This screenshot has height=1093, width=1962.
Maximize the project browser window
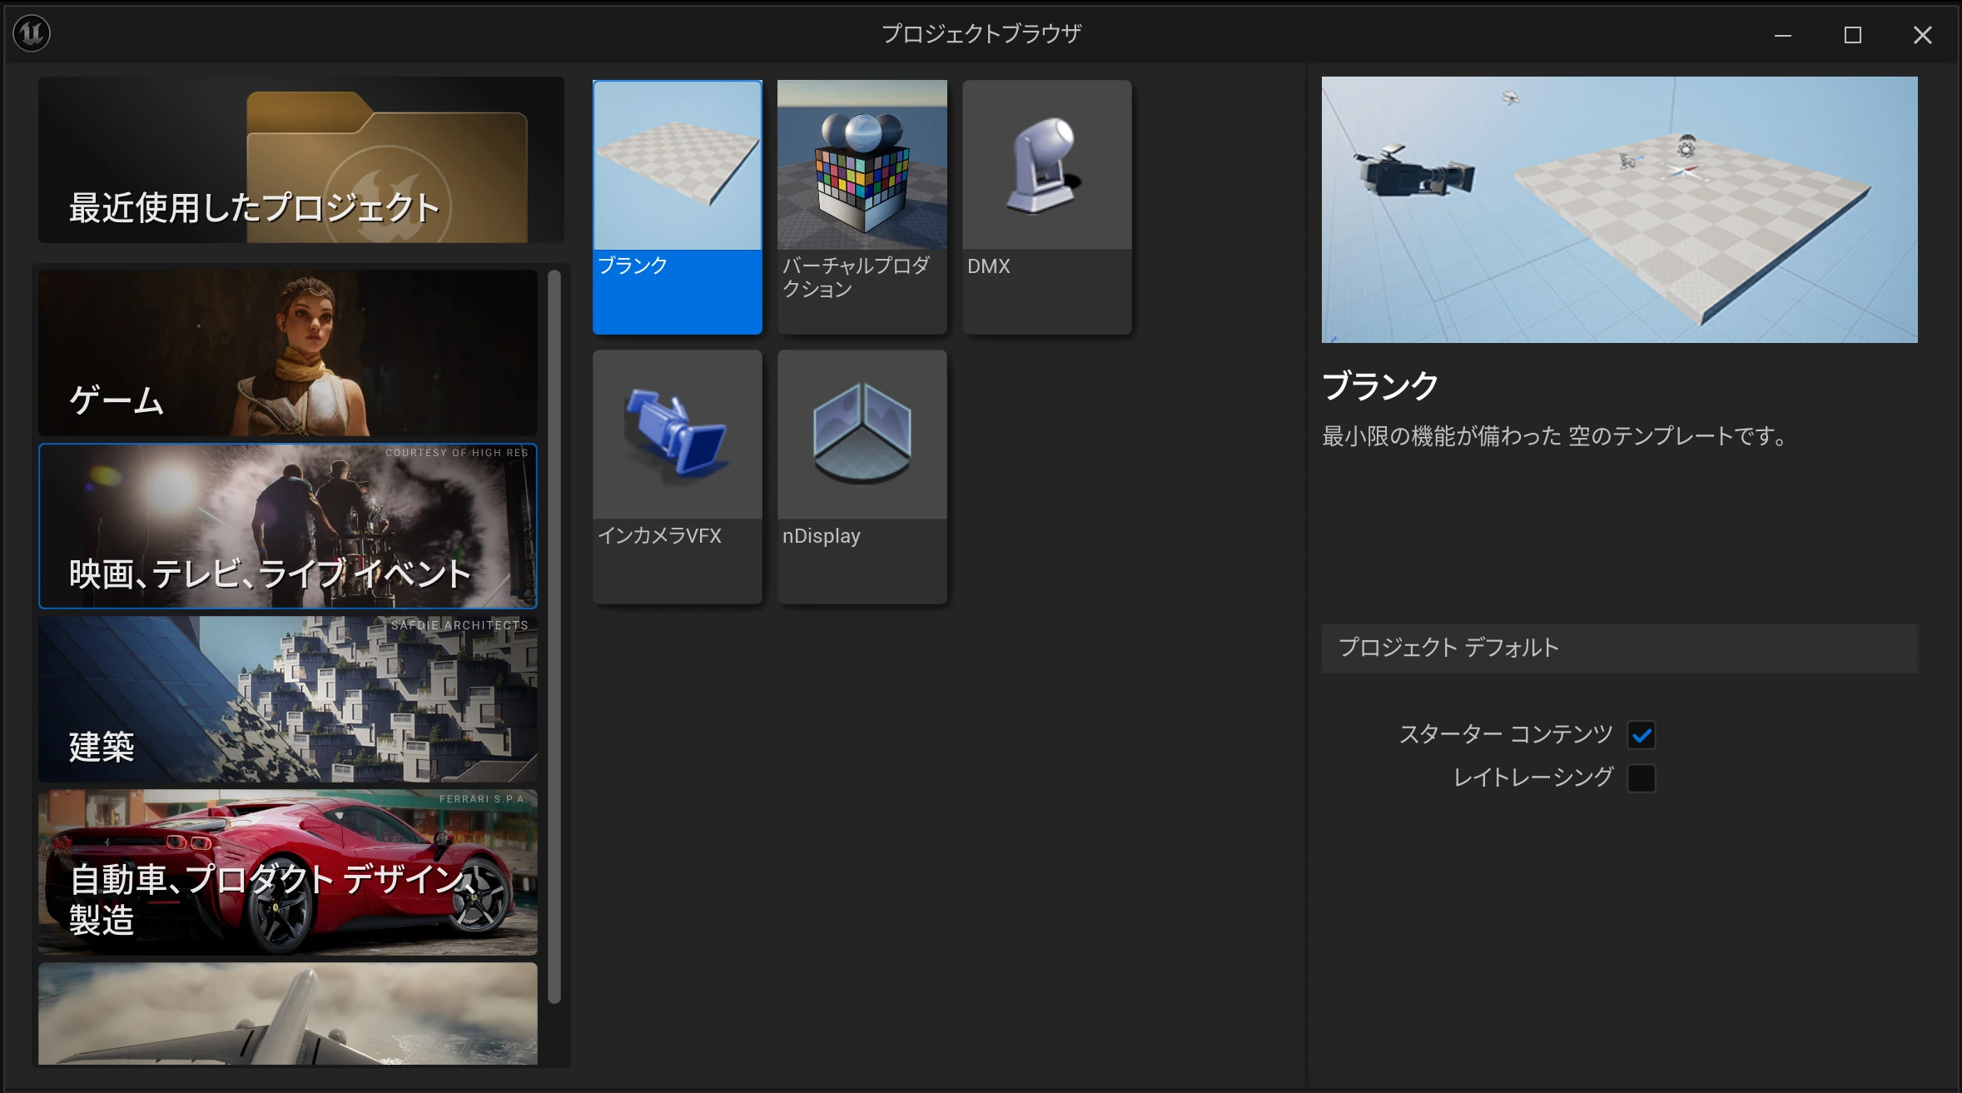click(x=1852, y=35)
